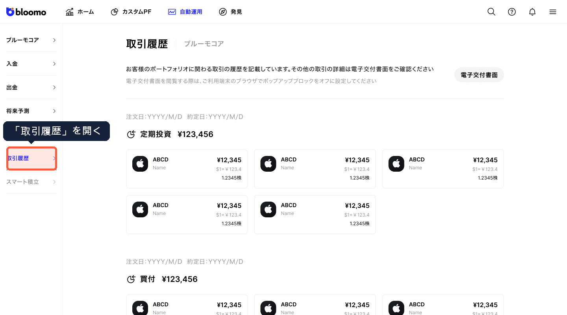Open notifications bell icon
Screen dimensions: 567x315
pyautogui.click(x=532, y=12)
